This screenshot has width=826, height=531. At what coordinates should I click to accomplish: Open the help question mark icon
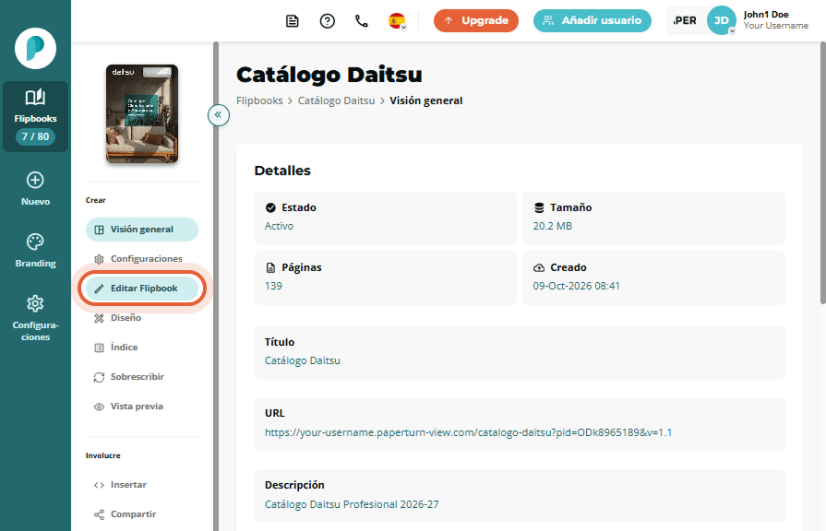tap(327, 21)
